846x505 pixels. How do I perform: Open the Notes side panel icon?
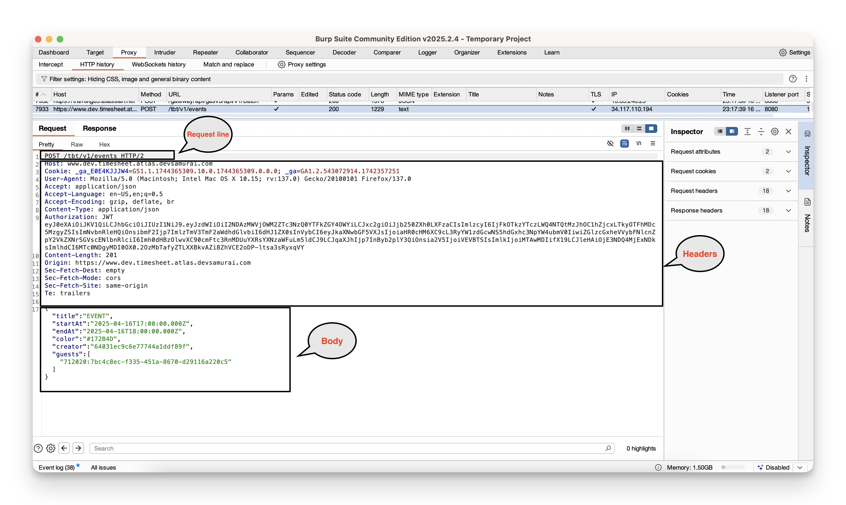pos(807,202)
